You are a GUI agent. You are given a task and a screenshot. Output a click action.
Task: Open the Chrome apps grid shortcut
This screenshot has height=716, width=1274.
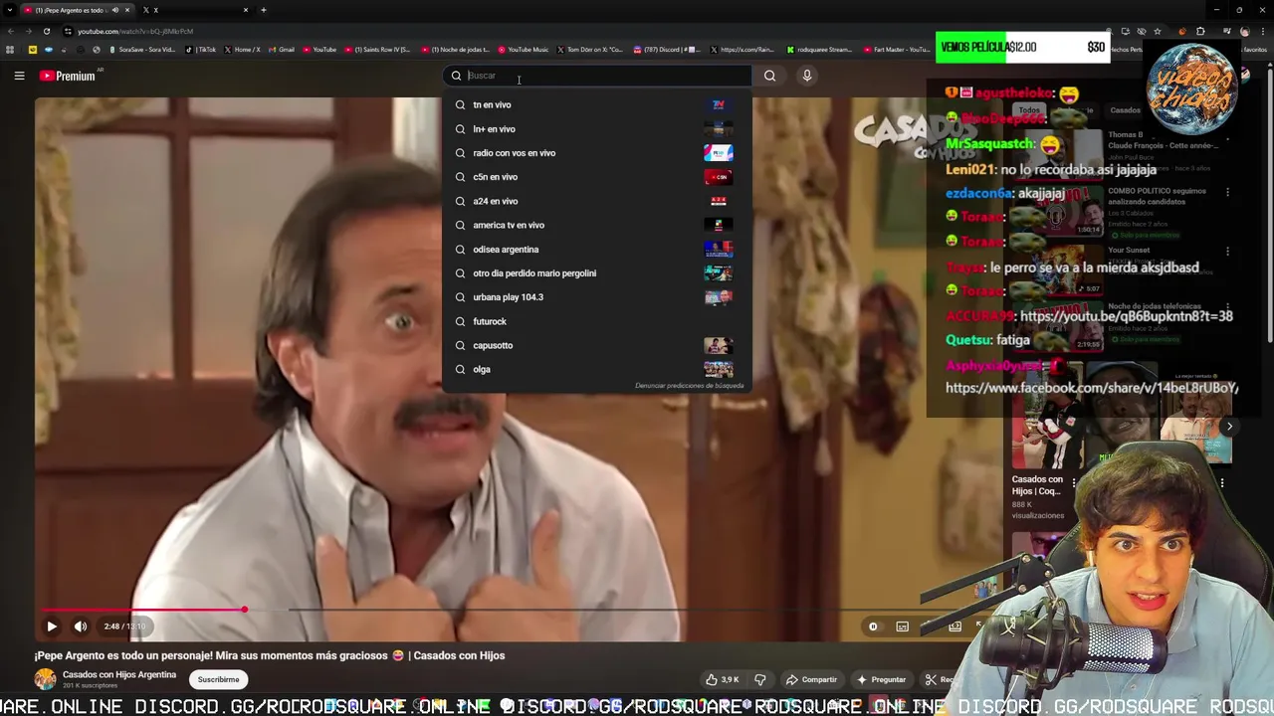[10, 50]
